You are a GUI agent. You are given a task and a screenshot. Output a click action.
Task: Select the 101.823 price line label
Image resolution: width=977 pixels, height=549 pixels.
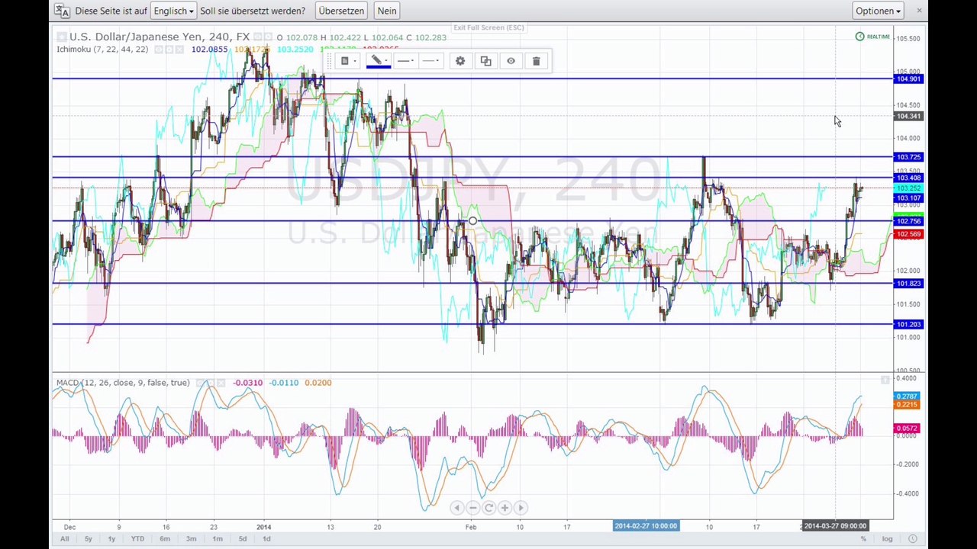[x=908, y=284]
